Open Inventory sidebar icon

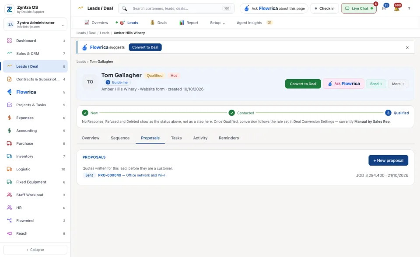pos(9,156)
